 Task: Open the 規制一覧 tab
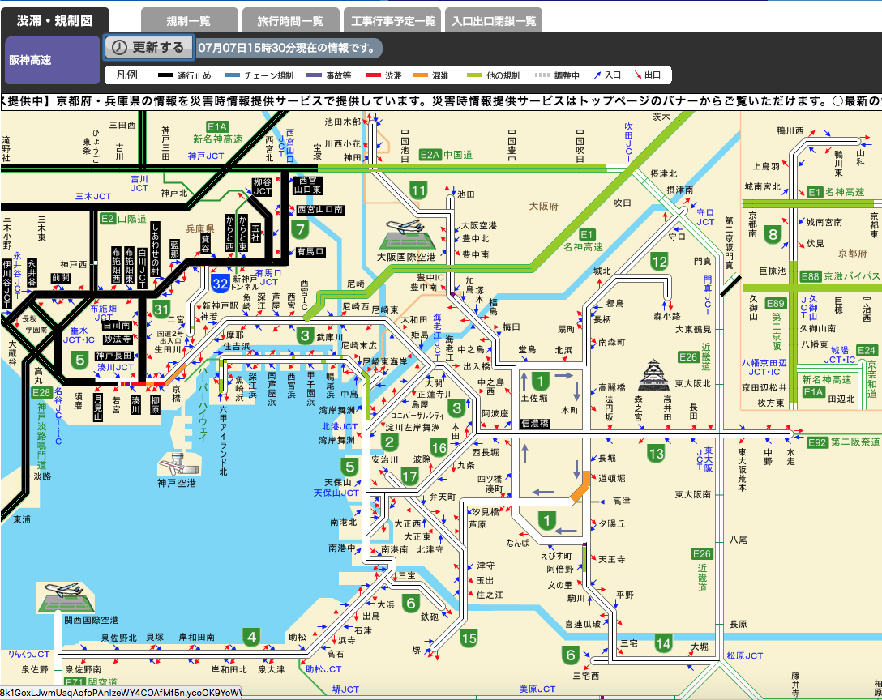pos(189,20)
